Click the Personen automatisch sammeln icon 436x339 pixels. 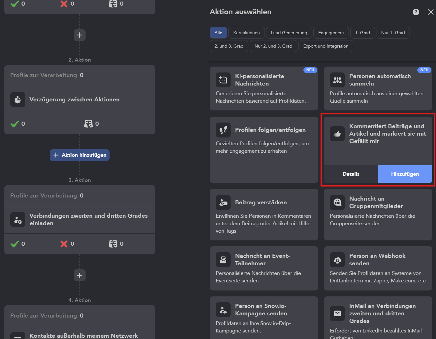click(337, 80)
